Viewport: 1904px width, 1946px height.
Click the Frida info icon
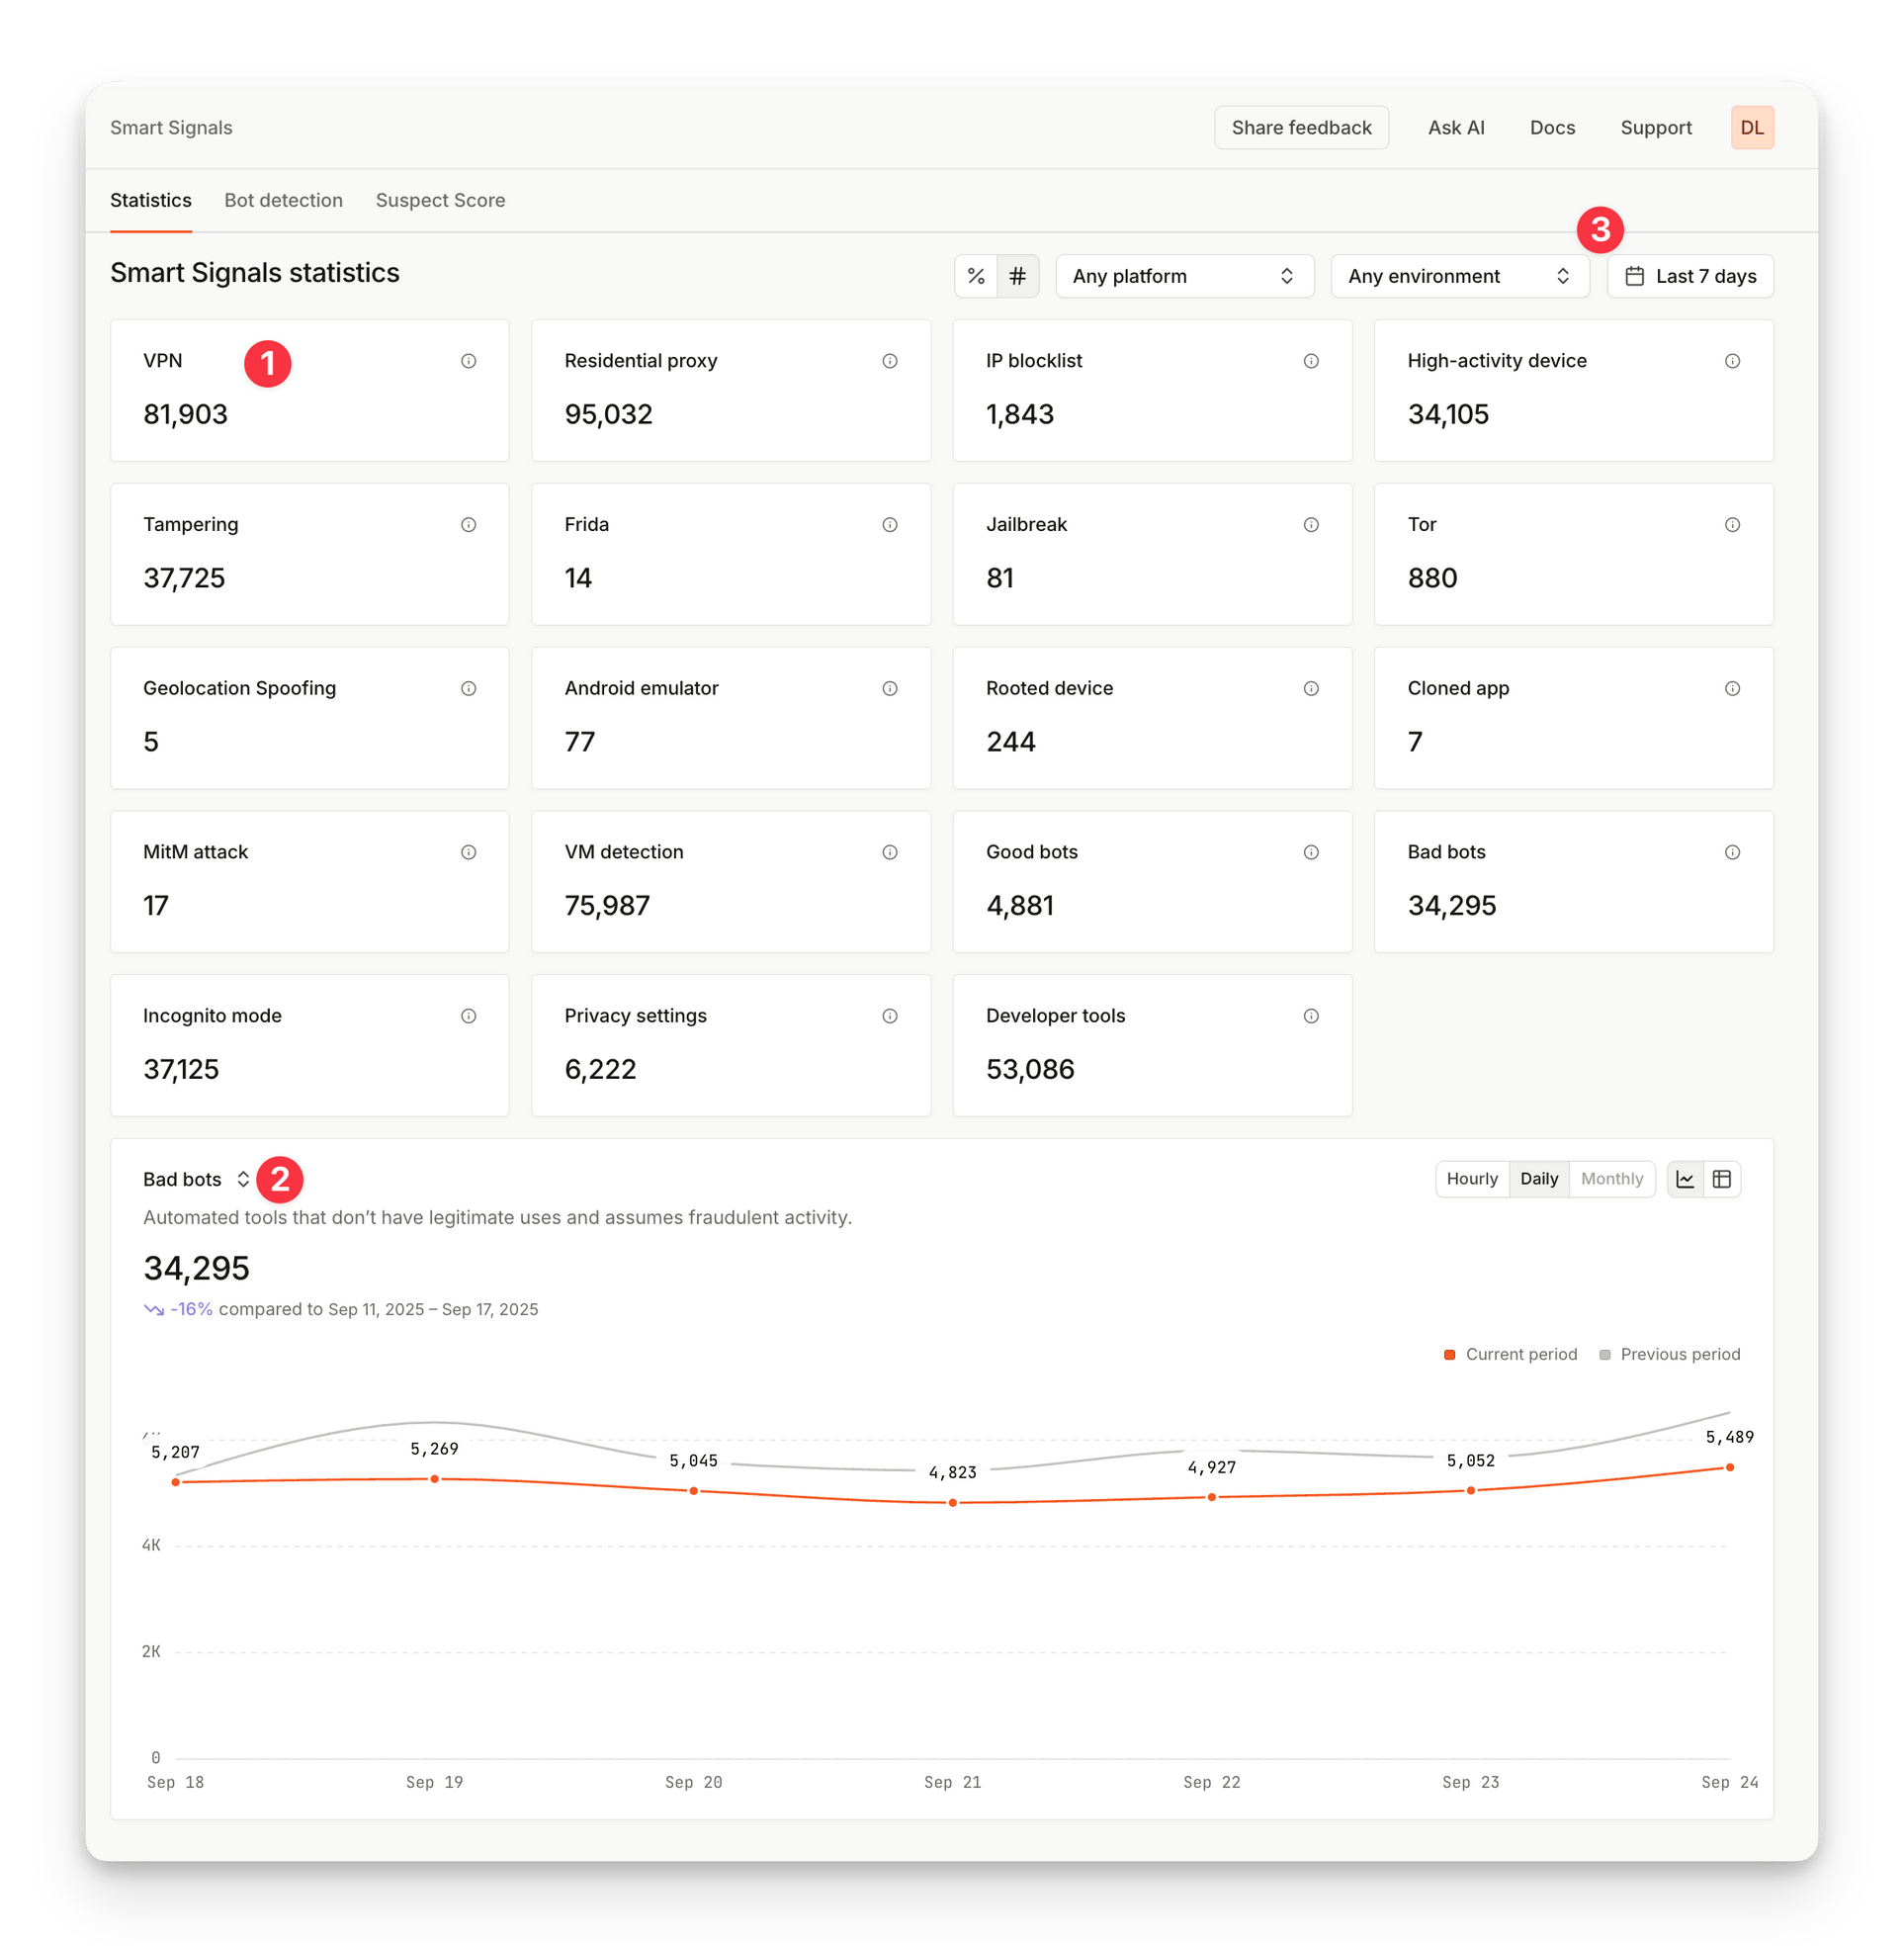pos(889,525)
